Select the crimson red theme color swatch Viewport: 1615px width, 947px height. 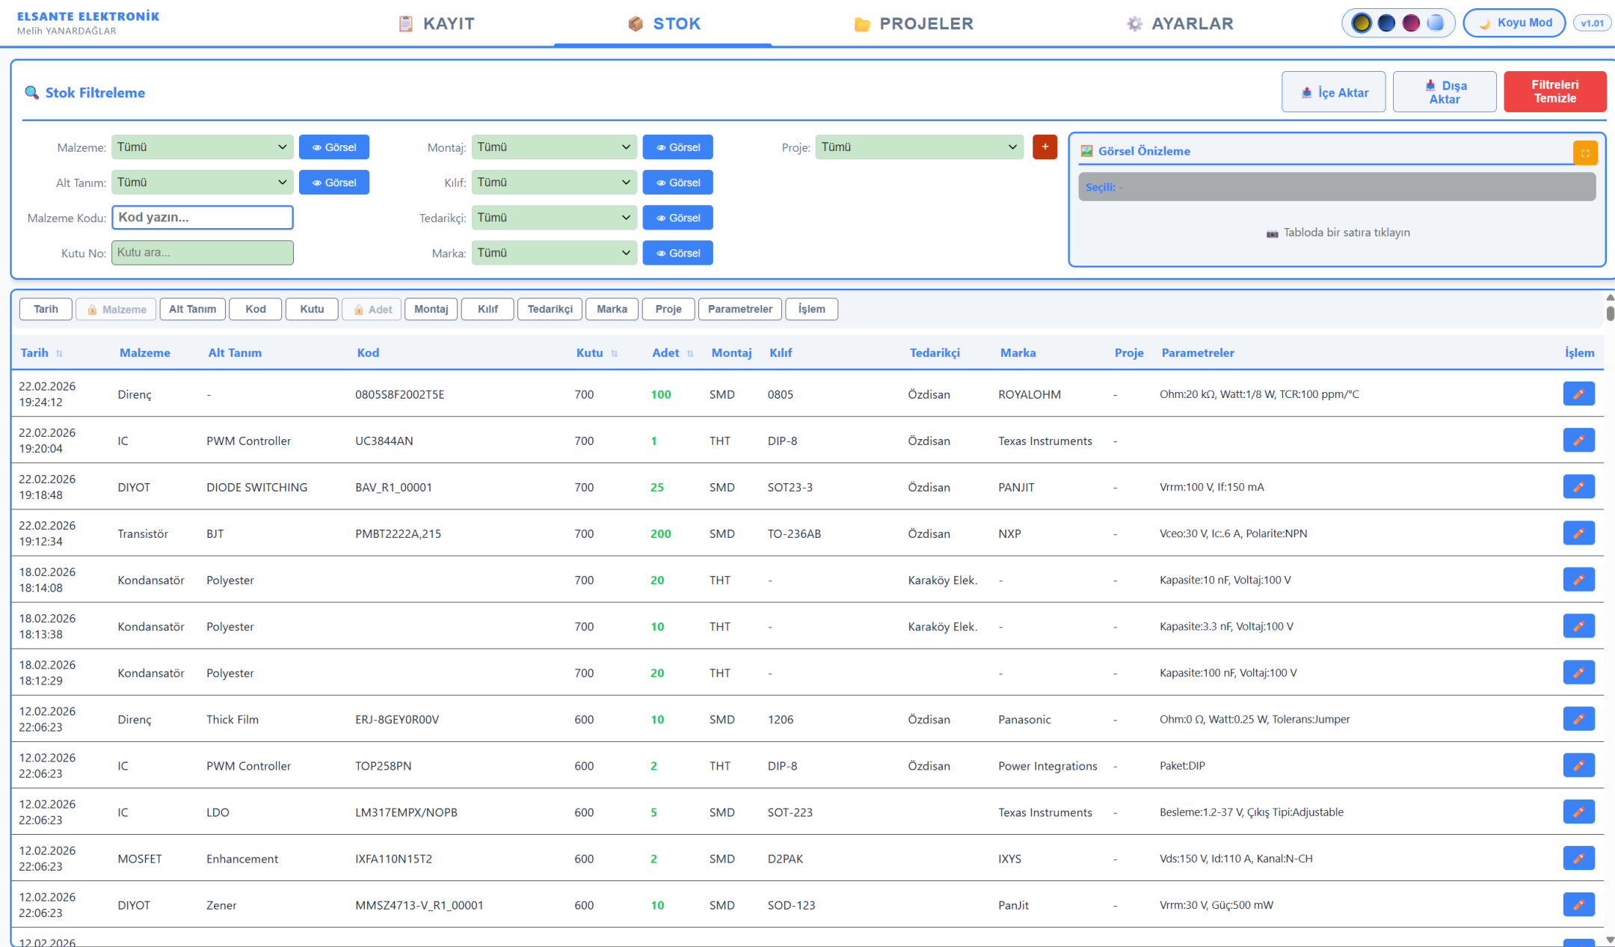tap(1411, 23)
